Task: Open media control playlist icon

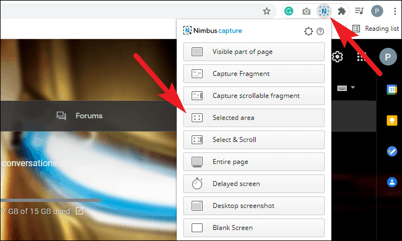Action: point(359,11)
